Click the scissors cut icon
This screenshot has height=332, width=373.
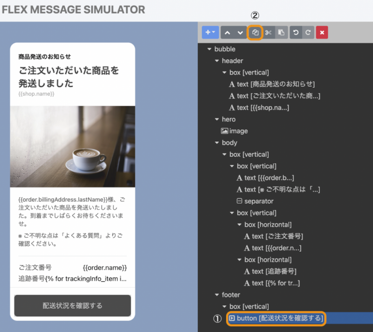point(269,32)
